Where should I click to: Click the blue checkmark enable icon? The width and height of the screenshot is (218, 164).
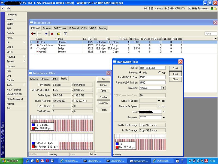click(46, 34)
